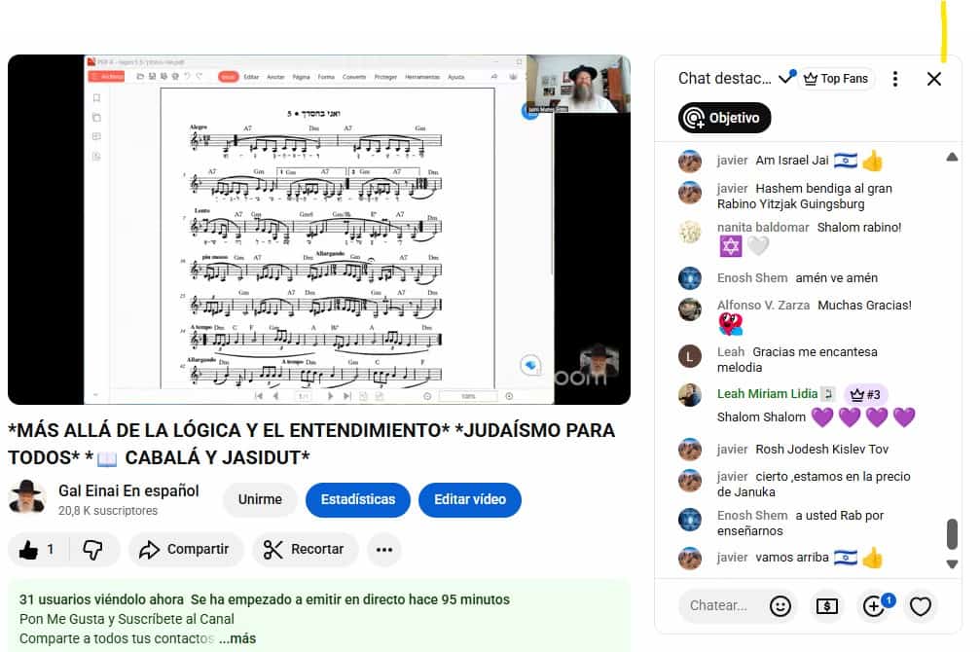Open more actions ellipsis below video
The width and height of the screenshot is (980, 652).
click(x=383, y=550)
